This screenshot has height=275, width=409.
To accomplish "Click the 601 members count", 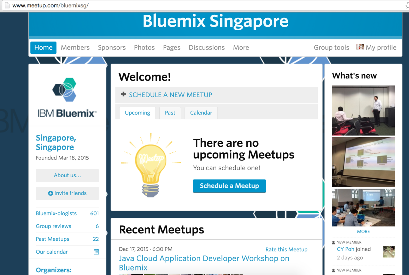I will [94, 213].
